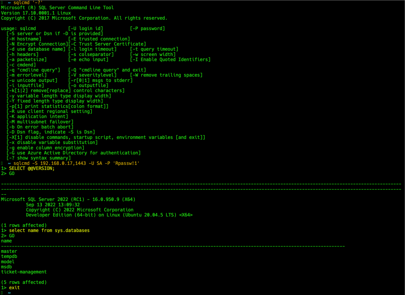Click '[-C Trust Server Certificate]' option text
405x295 pixels.
(x=107, y=44)
